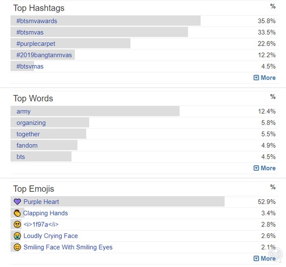This screenshot has width=286, height=267.
Task: Click the pleading face 1f97a emoji icon
Action: coord(18,224)
